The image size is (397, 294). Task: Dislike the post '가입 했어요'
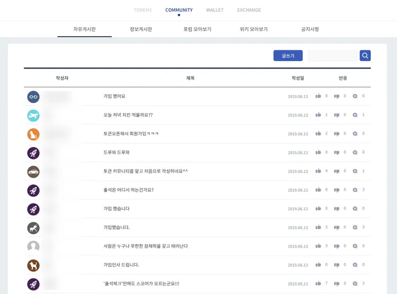point(336,96)
